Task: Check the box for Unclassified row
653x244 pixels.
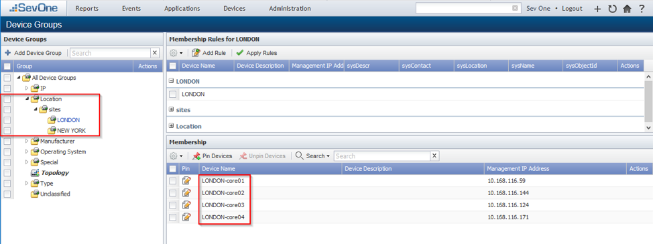Action: tap(7, 194)
